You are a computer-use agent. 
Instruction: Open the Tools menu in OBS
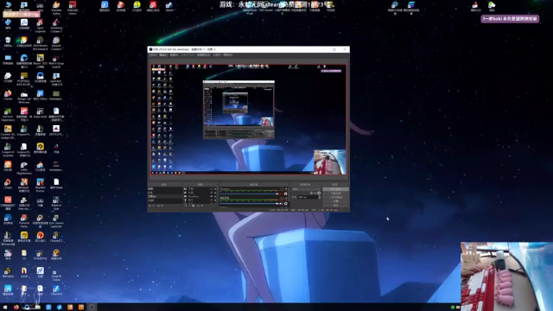tap(217, 55)
